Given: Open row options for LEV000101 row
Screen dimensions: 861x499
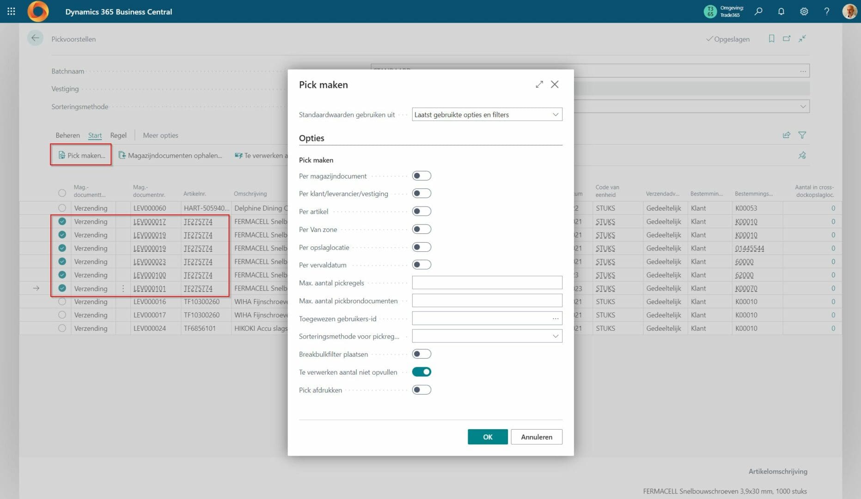Looking at the screenshot, I should coord(123,288).
